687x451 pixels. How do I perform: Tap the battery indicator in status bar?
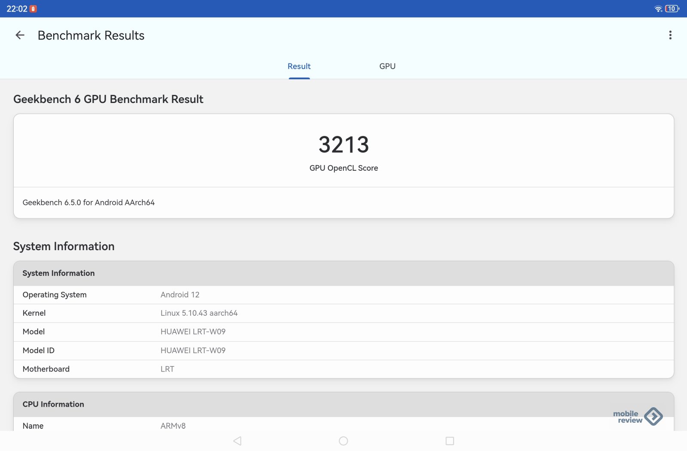pyautogui.click(x=672, y=9)
